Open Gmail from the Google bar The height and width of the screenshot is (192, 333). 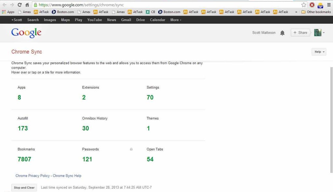point(126,20)
